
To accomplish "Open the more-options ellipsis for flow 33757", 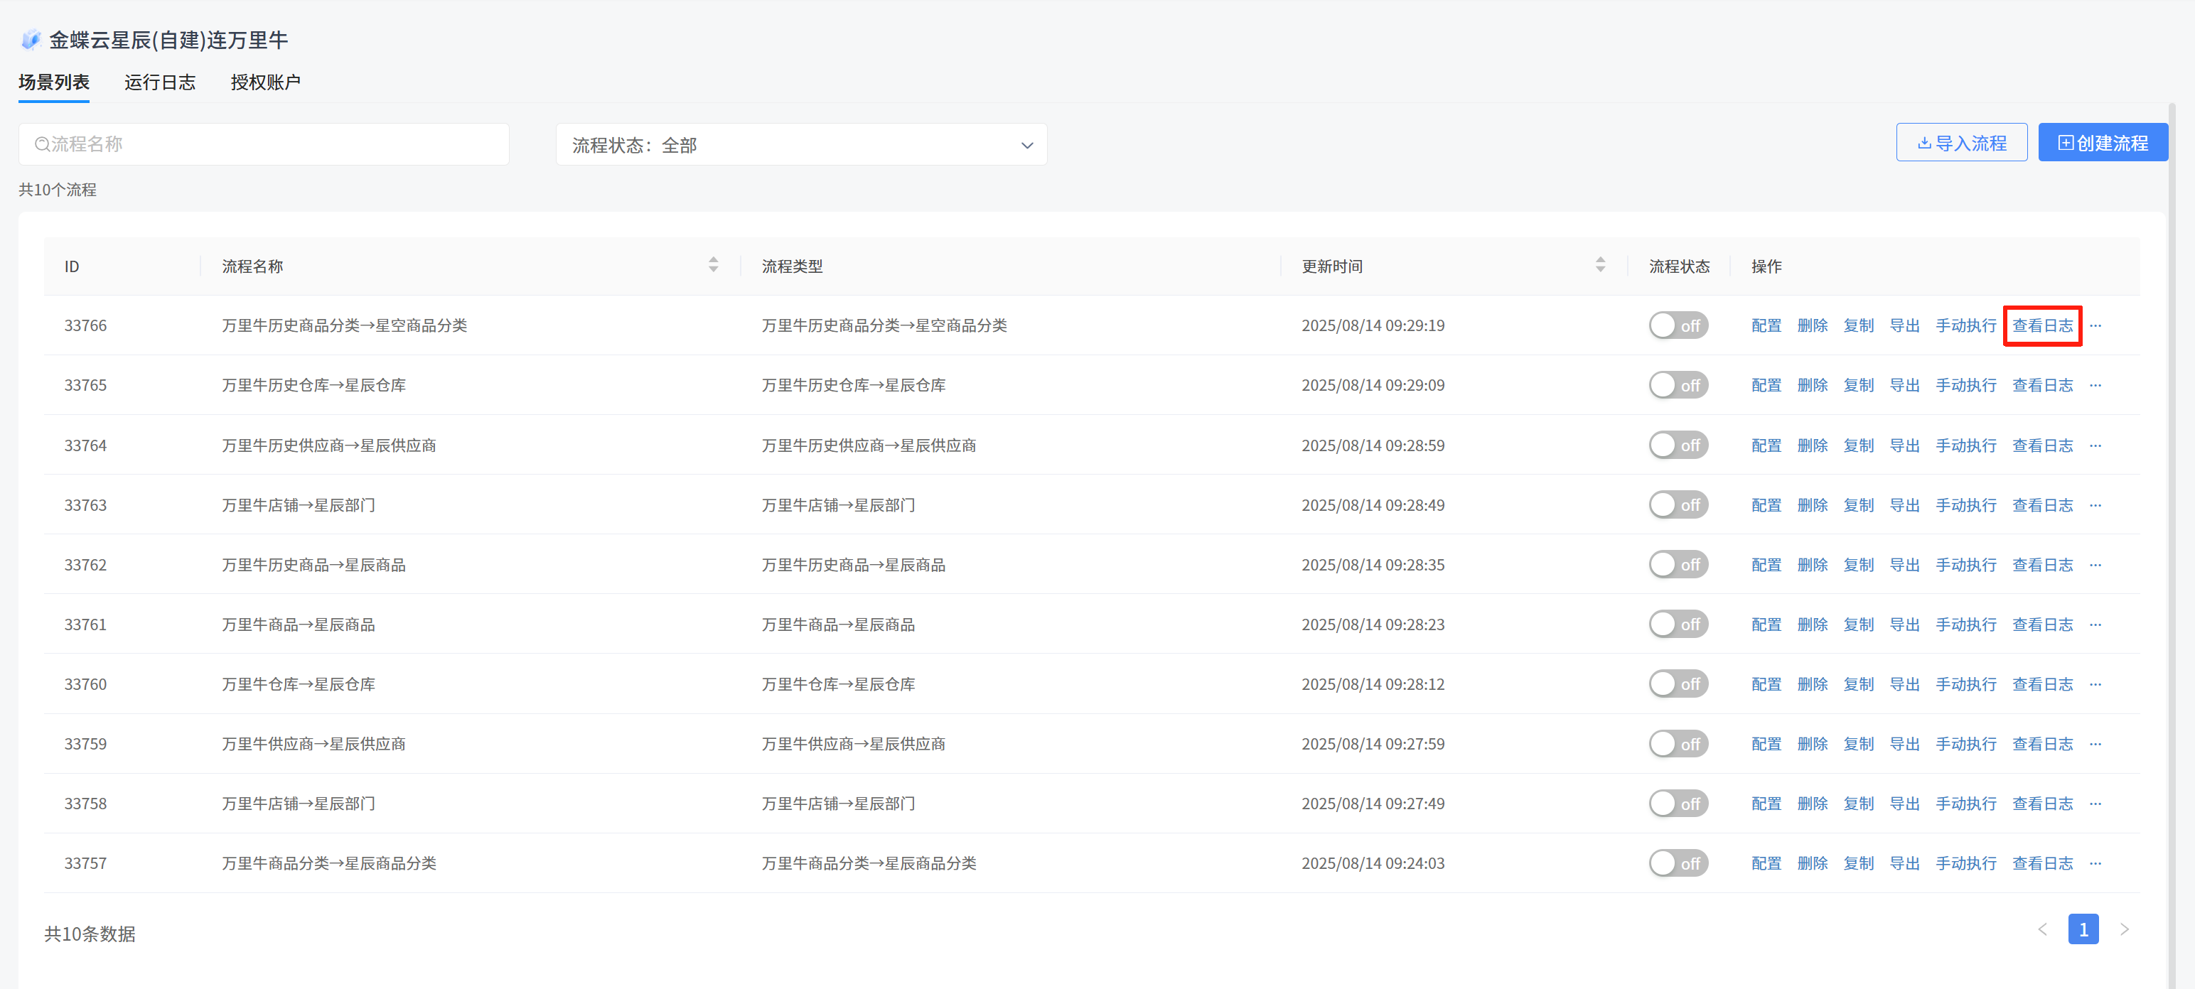I will tap(2095, 863).
